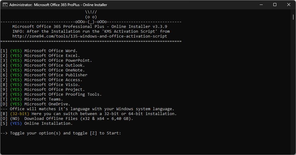296x155 pixels.
Task: Click the blue (YES) for Online Installation
Action: coord(16,124)
